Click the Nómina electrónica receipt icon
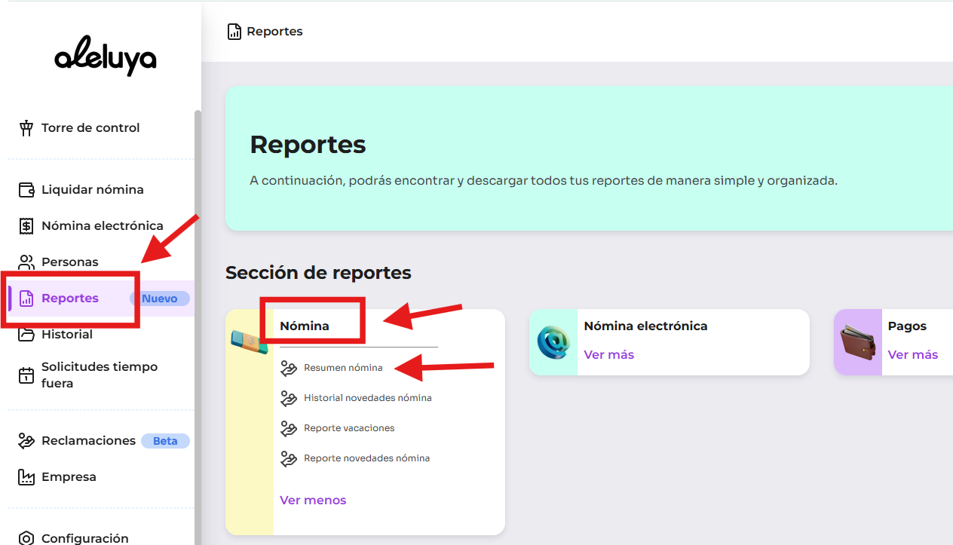The height and width of the screenshot is (545, 953). click(27, 226)
